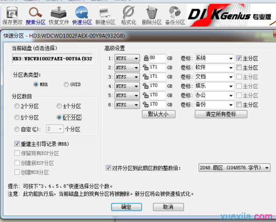Click the 默认大小 default size button
The height and width of the screenshot is (222, 276).
coord(159,114)
